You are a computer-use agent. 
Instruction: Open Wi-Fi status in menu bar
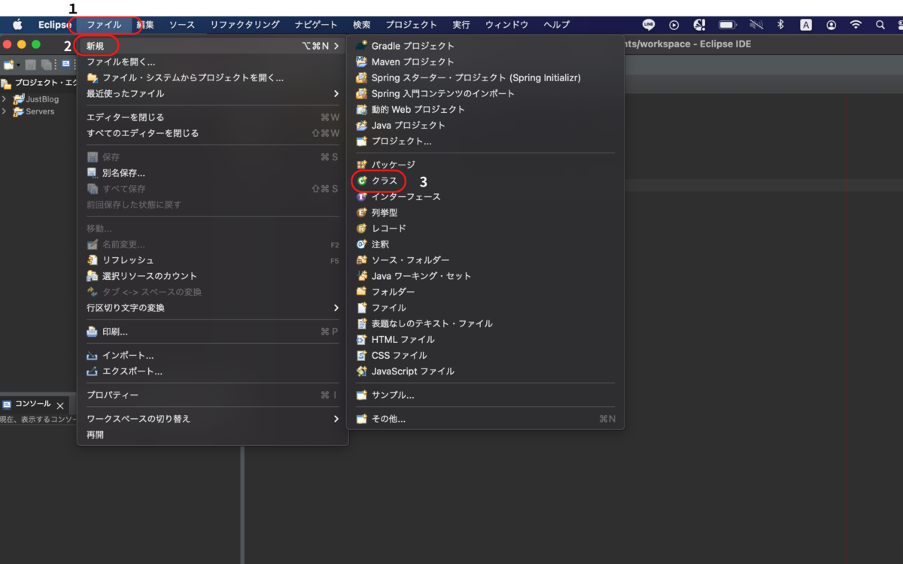(x=856, y=25)
